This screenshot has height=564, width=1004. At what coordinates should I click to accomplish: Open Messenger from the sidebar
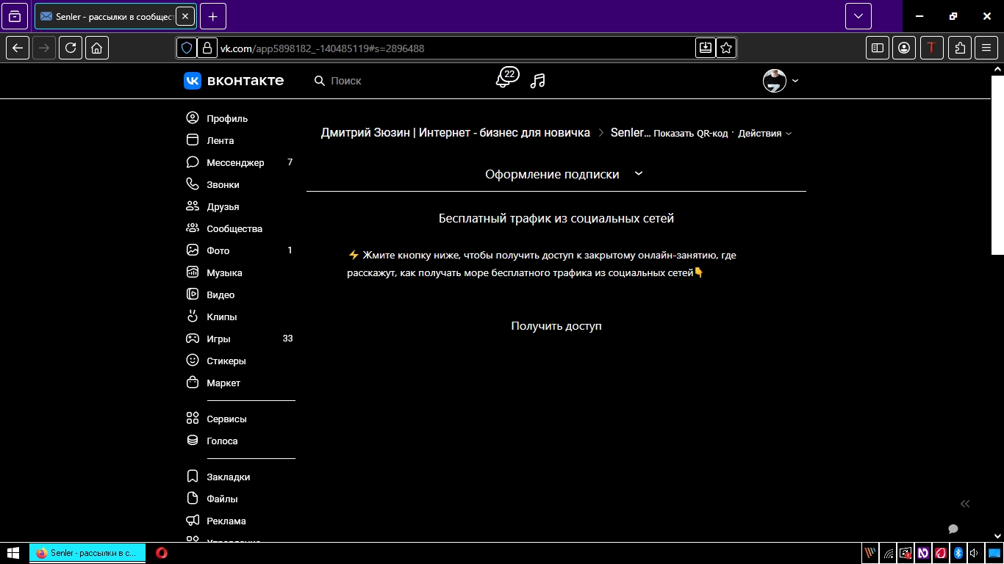(234, 162)
